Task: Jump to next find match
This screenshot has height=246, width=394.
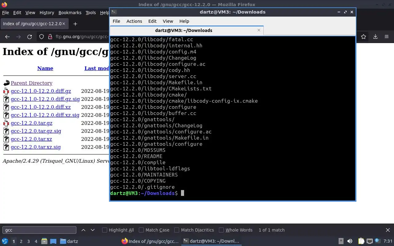Action: point(93,230)
